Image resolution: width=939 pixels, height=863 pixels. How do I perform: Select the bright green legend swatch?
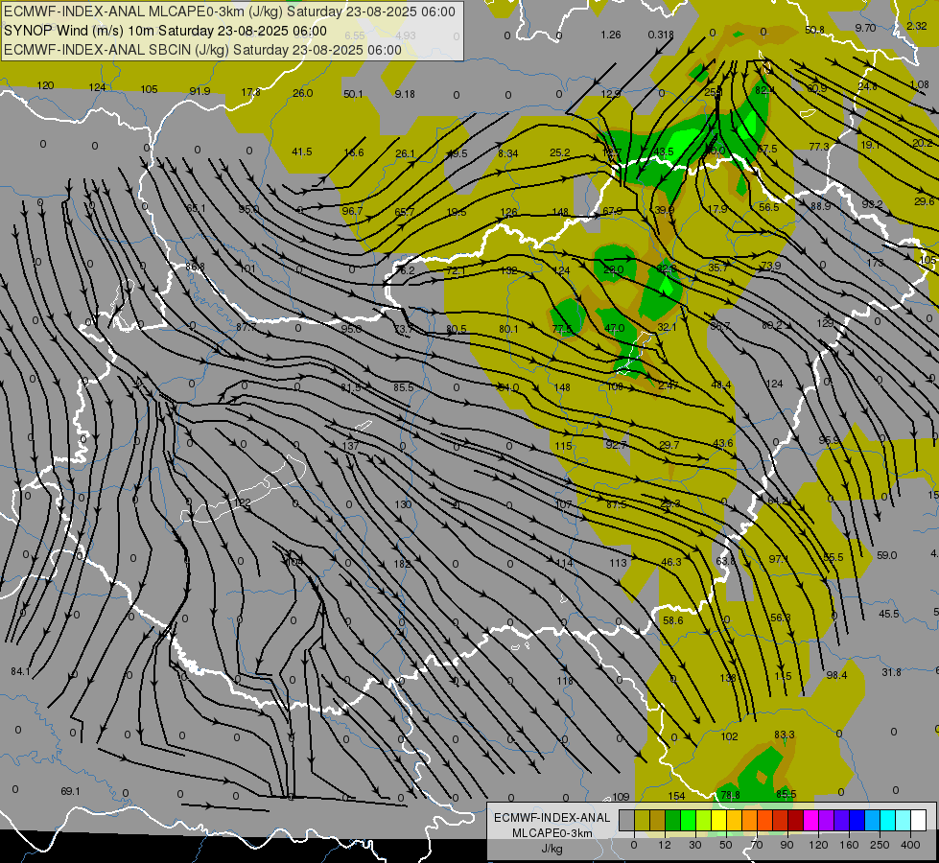click(x=689, y=820)
